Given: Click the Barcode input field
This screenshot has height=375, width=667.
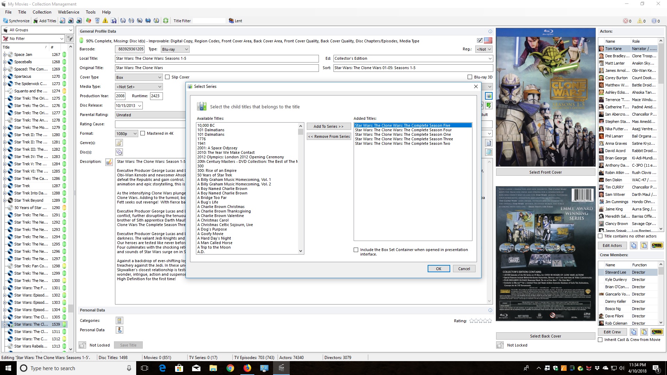Looking at the screenshot, I should point(130,49).
